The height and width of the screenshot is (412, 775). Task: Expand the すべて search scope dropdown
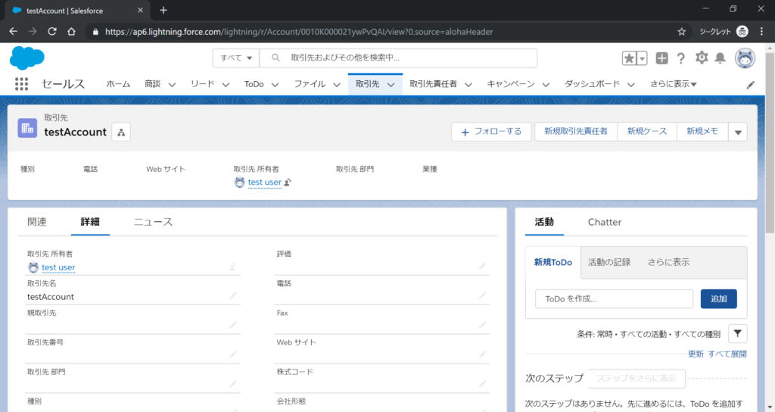pyautogui.click(x=235, y=58)
